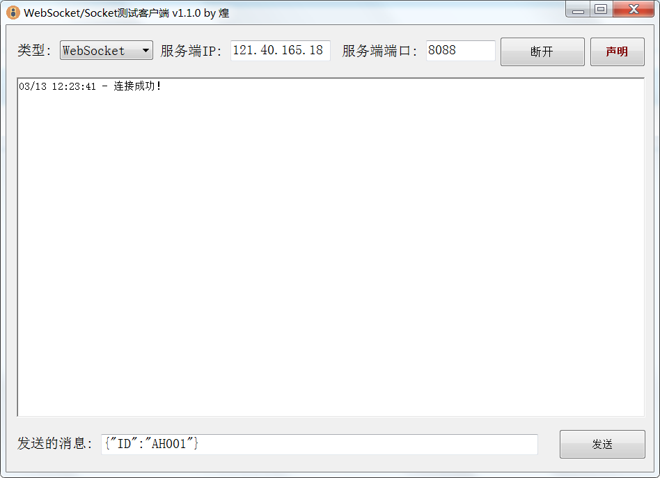Click the 断开 disconnect button
660x478 pixels.
[542, 51]
